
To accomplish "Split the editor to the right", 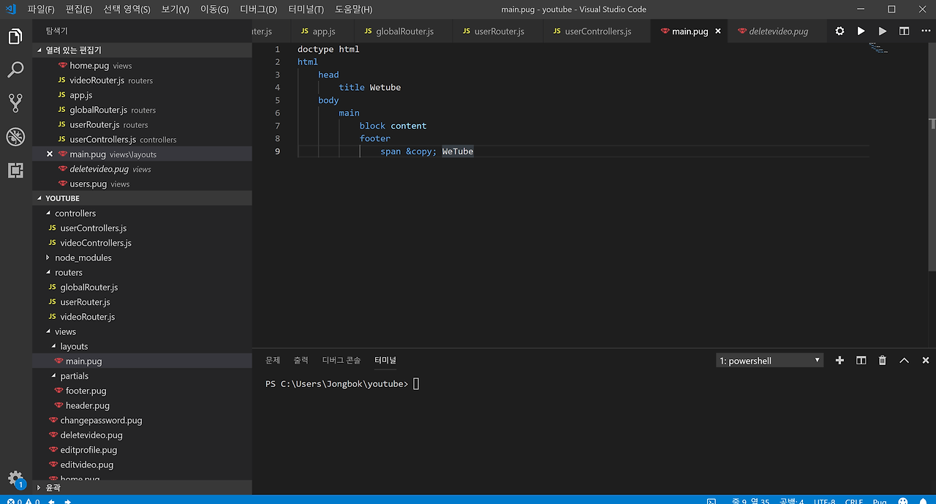I will (x=905, y=31).
